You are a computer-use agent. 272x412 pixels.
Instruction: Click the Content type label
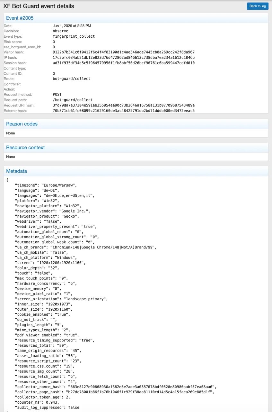(15, 68)
